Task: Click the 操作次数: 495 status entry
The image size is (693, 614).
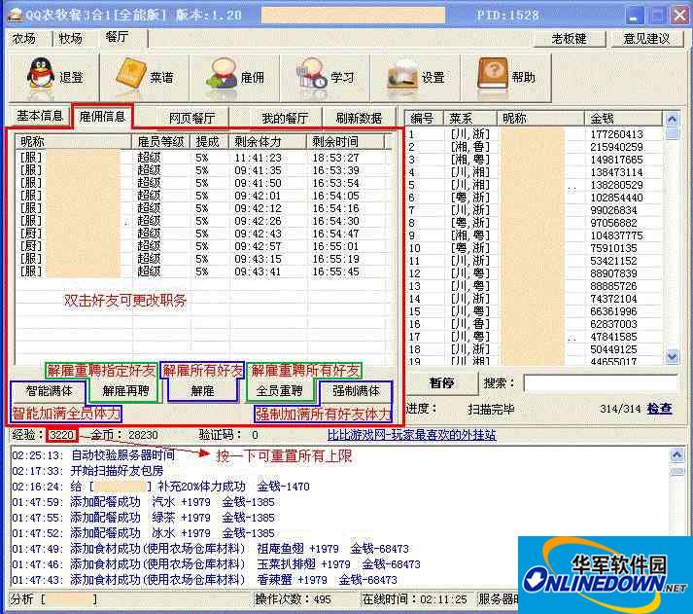Action: [x=294, y=599]
